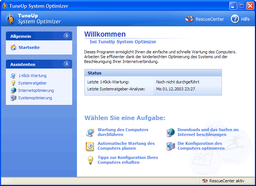Click the Hilfe question mark icon
Image resolution: width=256 pixels, height=186 pixels.
coord(235,19)
